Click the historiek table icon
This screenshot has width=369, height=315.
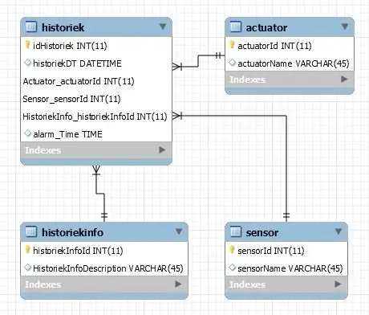[31, 27]
